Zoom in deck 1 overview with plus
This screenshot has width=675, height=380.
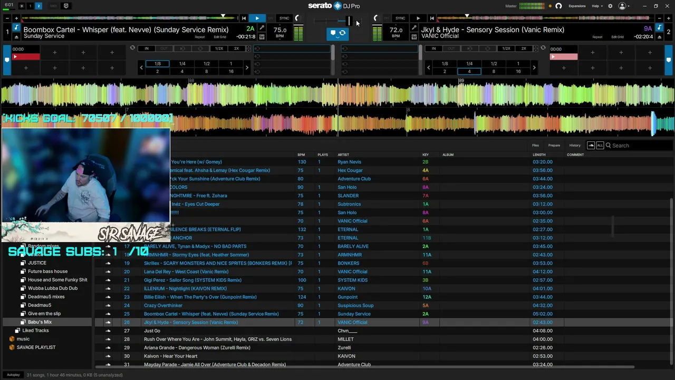[x=16, y=18]
